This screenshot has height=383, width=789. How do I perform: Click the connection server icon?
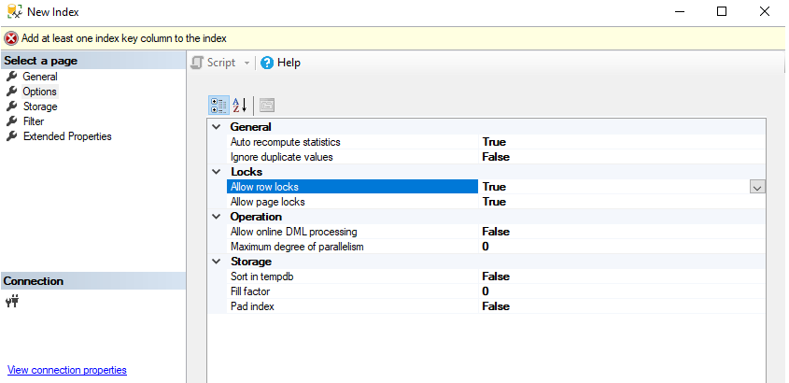click(x=12, y=301)
